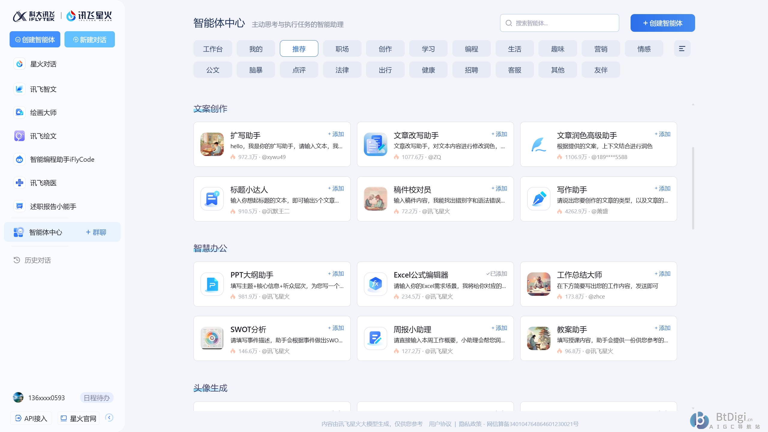Collapse the sidebar with the arrow icon
This screenshot has width=768, height=432.
coord(109,418)
